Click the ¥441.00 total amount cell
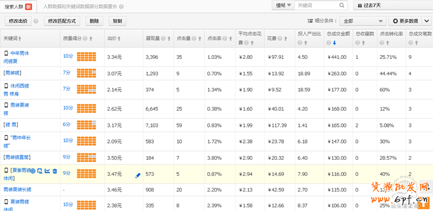The width and height of the screenshot is (433, 211). tap(337, 57)
